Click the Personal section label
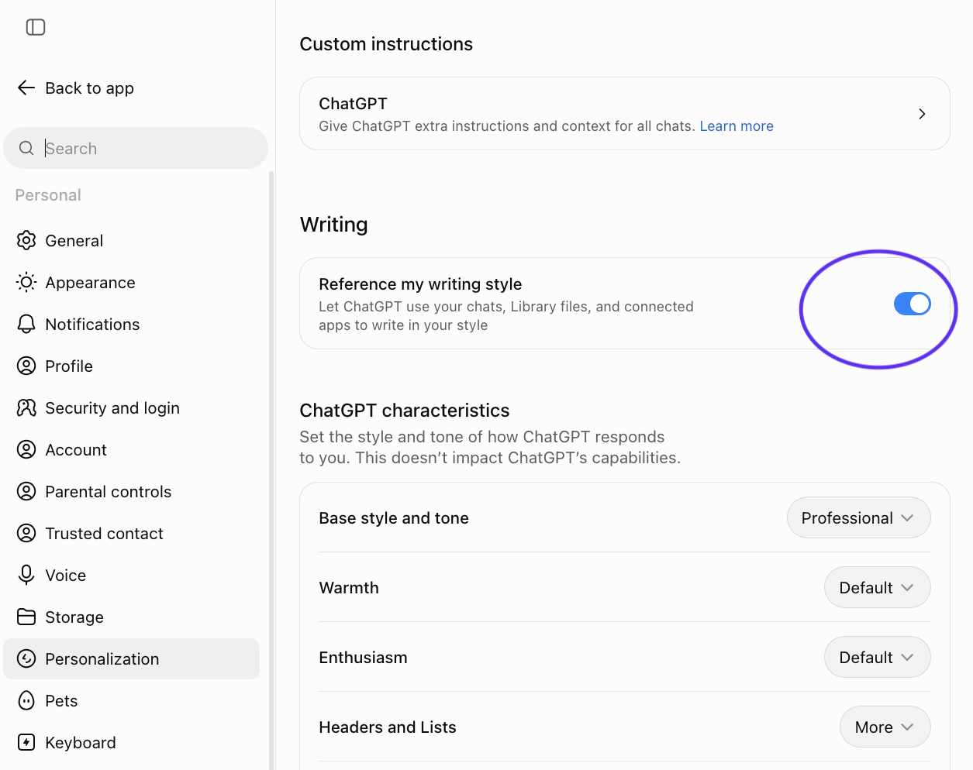The width and height of the screenshot is (973, 770). pyautogui.click(x=48, y=195)
